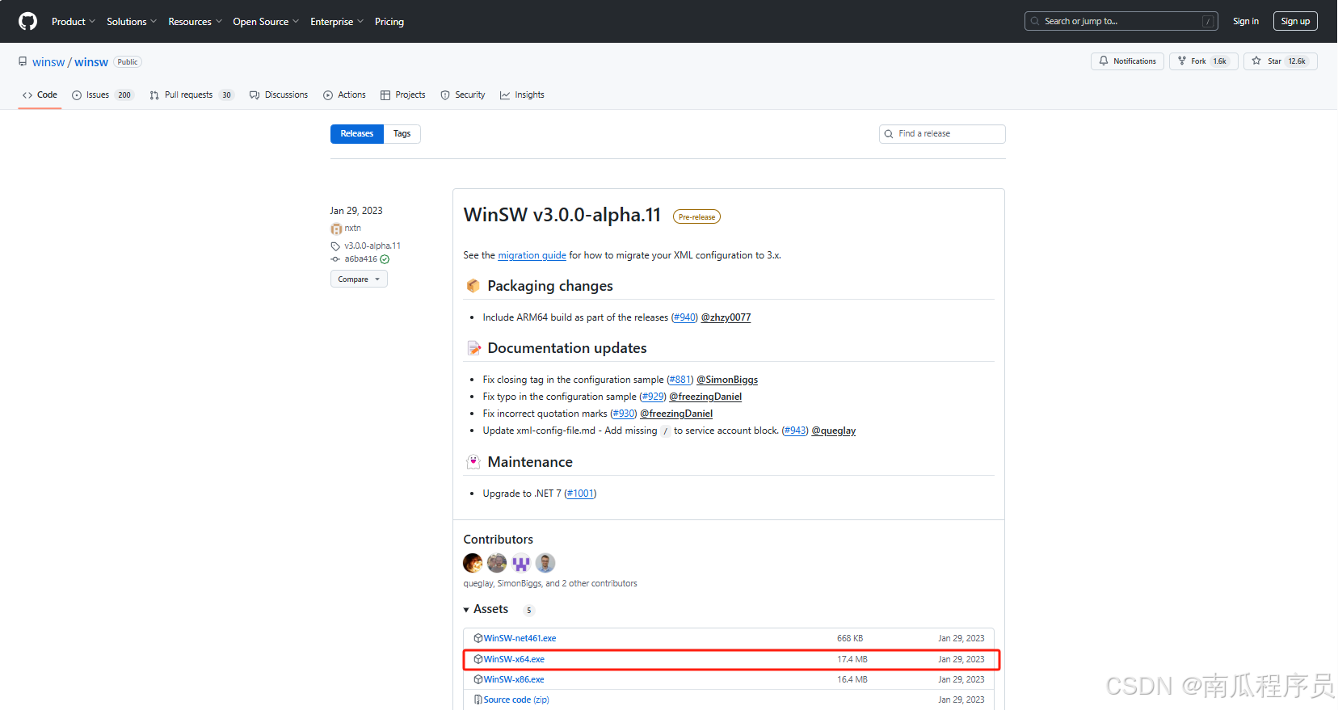Viewport: 1338px width, 710px height.
Task: Open the WinSW v3.0.0-alpha.11 release title
Action: click(x=562, y=215)
